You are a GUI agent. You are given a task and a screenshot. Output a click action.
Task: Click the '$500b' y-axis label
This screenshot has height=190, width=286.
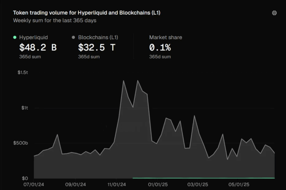click(x=21, y=143)
